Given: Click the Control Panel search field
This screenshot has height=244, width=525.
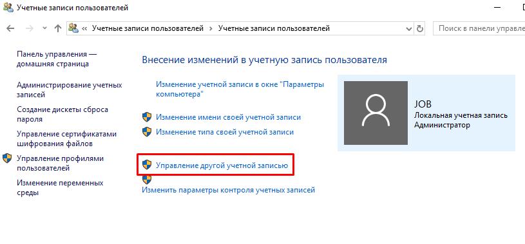Looking at the screenshot, I should (479, 28).
